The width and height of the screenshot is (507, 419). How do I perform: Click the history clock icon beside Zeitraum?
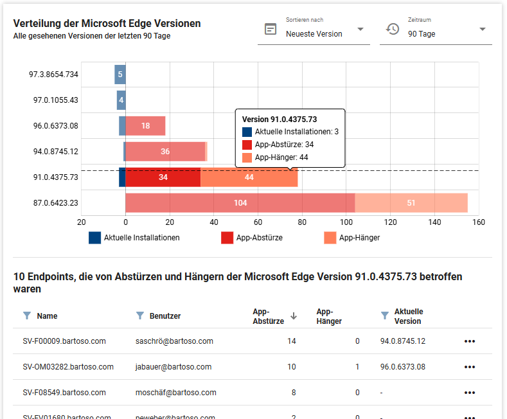tap(392, 30)
